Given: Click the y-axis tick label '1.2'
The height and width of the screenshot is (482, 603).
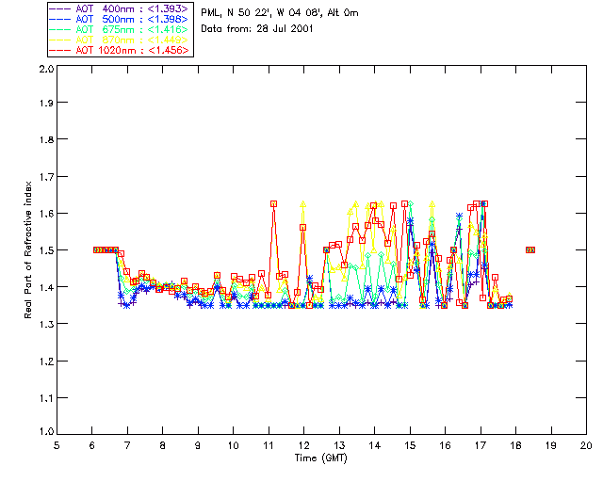Looking at the screenshot, I should [x=46, y=361].
